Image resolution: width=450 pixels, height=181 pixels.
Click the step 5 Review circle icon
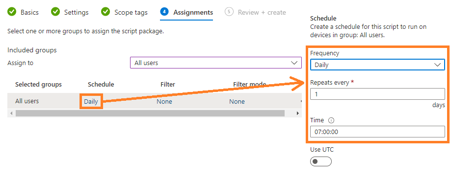[229, 12]
